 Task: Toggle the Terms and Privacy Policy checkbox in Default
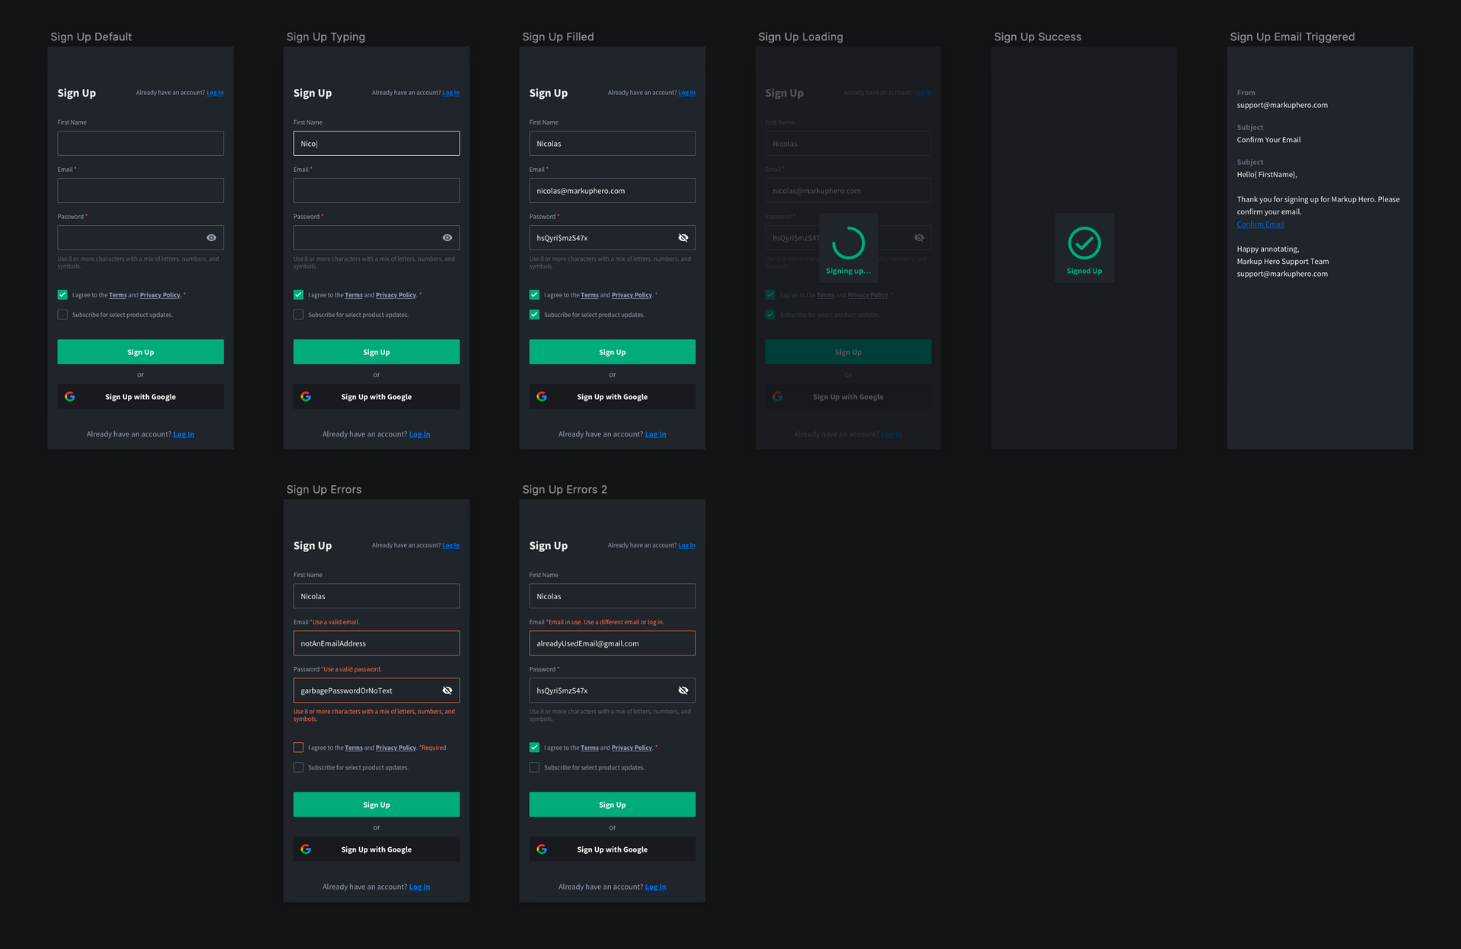point(62,295)
